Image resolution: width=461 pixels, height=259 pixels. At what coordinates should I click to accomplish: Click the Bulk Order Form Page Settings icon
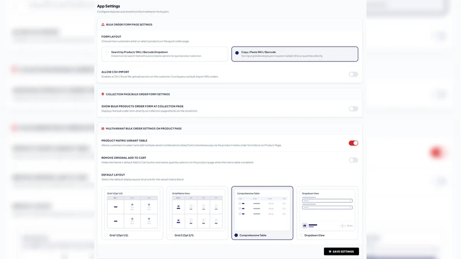click(x=103, y=25)
